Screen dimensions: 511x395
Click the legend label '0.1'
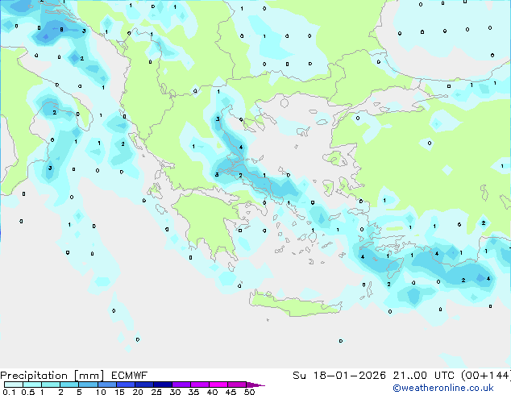[x=9, y=392]
